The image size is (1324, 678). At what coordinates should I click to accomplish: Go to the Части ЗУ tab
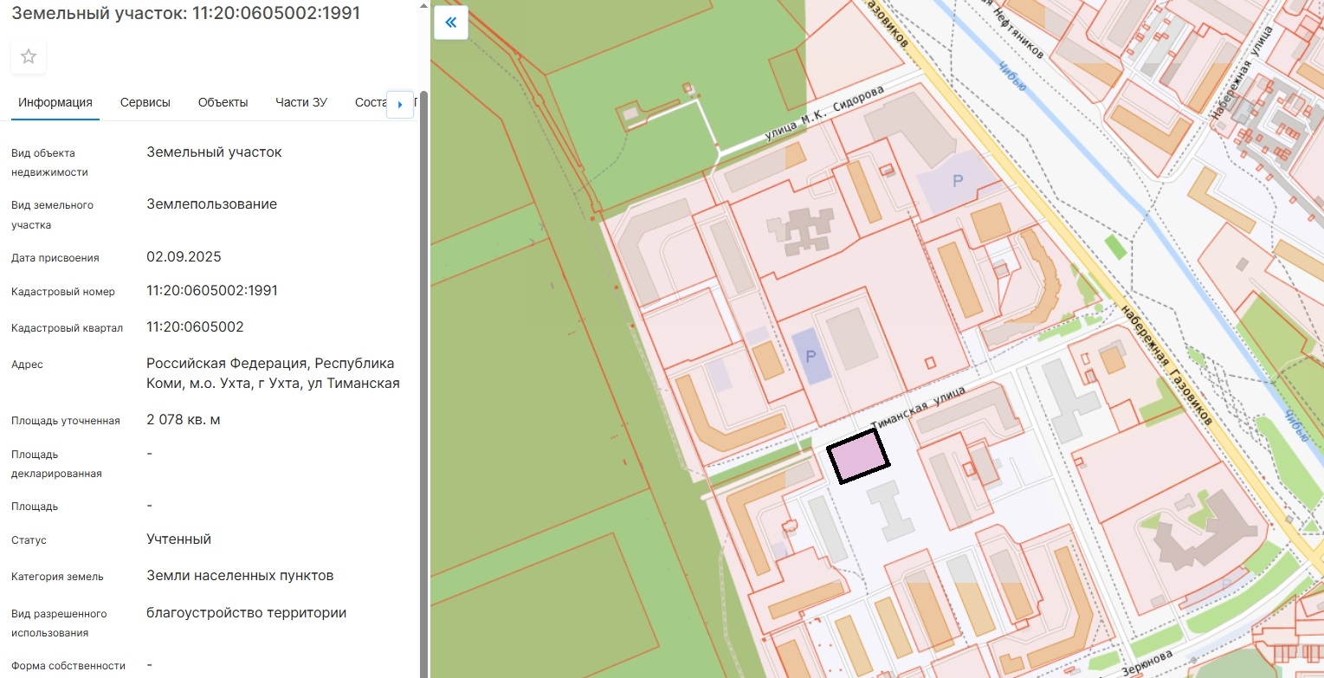click(x=300, y=102)
